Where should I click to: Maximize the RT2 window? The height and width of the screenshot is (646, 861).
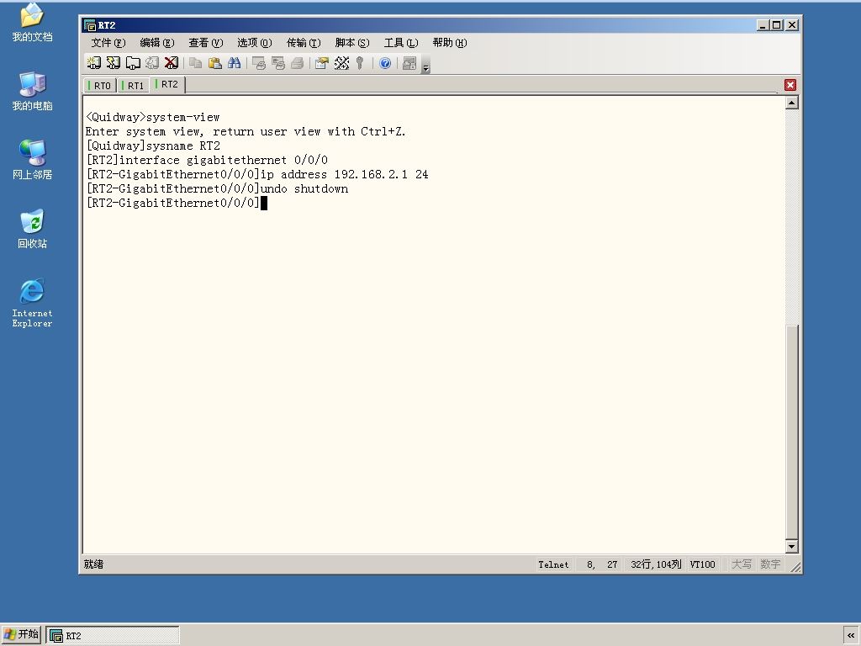[x=776, y=25]
